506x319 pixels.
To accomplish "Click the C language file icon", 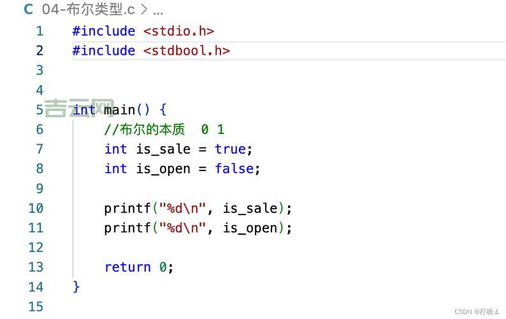I will tap(28, 10).
